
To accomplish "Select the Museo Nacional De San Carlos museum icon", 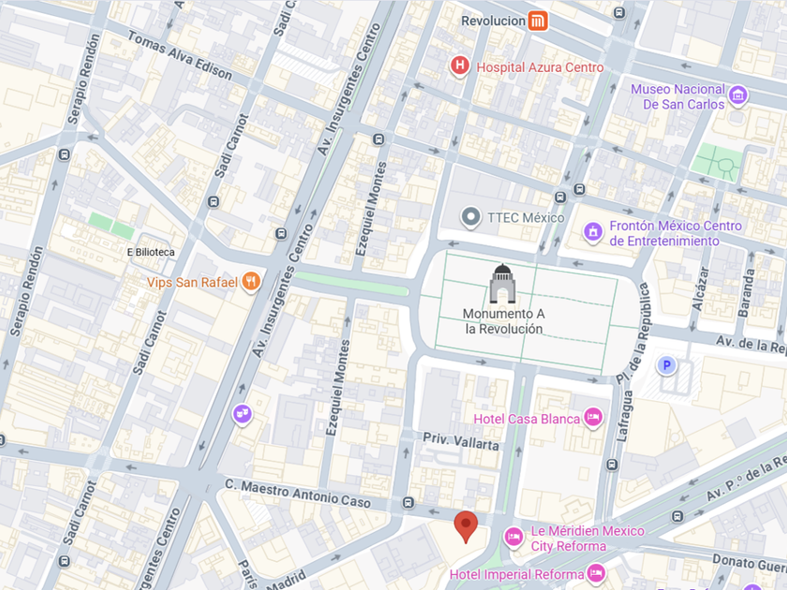I will (x=738, y=96).
